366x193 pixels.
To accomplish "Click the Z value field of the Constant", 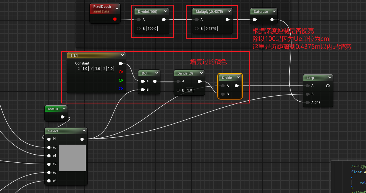I will coord(110,69).
